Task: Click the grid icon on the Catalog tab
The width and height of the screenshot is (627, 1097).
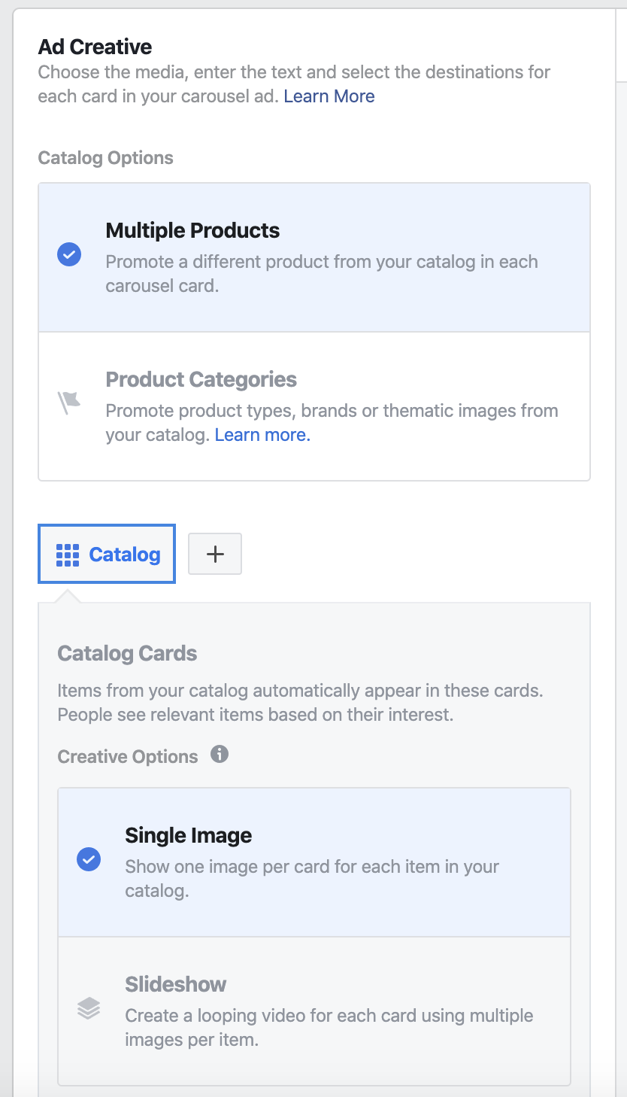Action: pyautogui.click(x=68, y=555)
